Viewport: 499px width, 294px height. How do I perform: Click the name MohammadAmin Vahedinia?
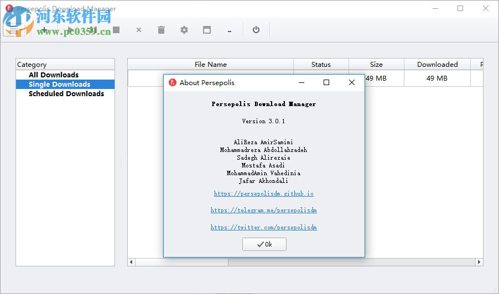point(263,173)
